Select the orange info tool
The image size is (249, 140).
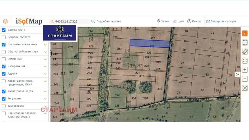[245, 33]
